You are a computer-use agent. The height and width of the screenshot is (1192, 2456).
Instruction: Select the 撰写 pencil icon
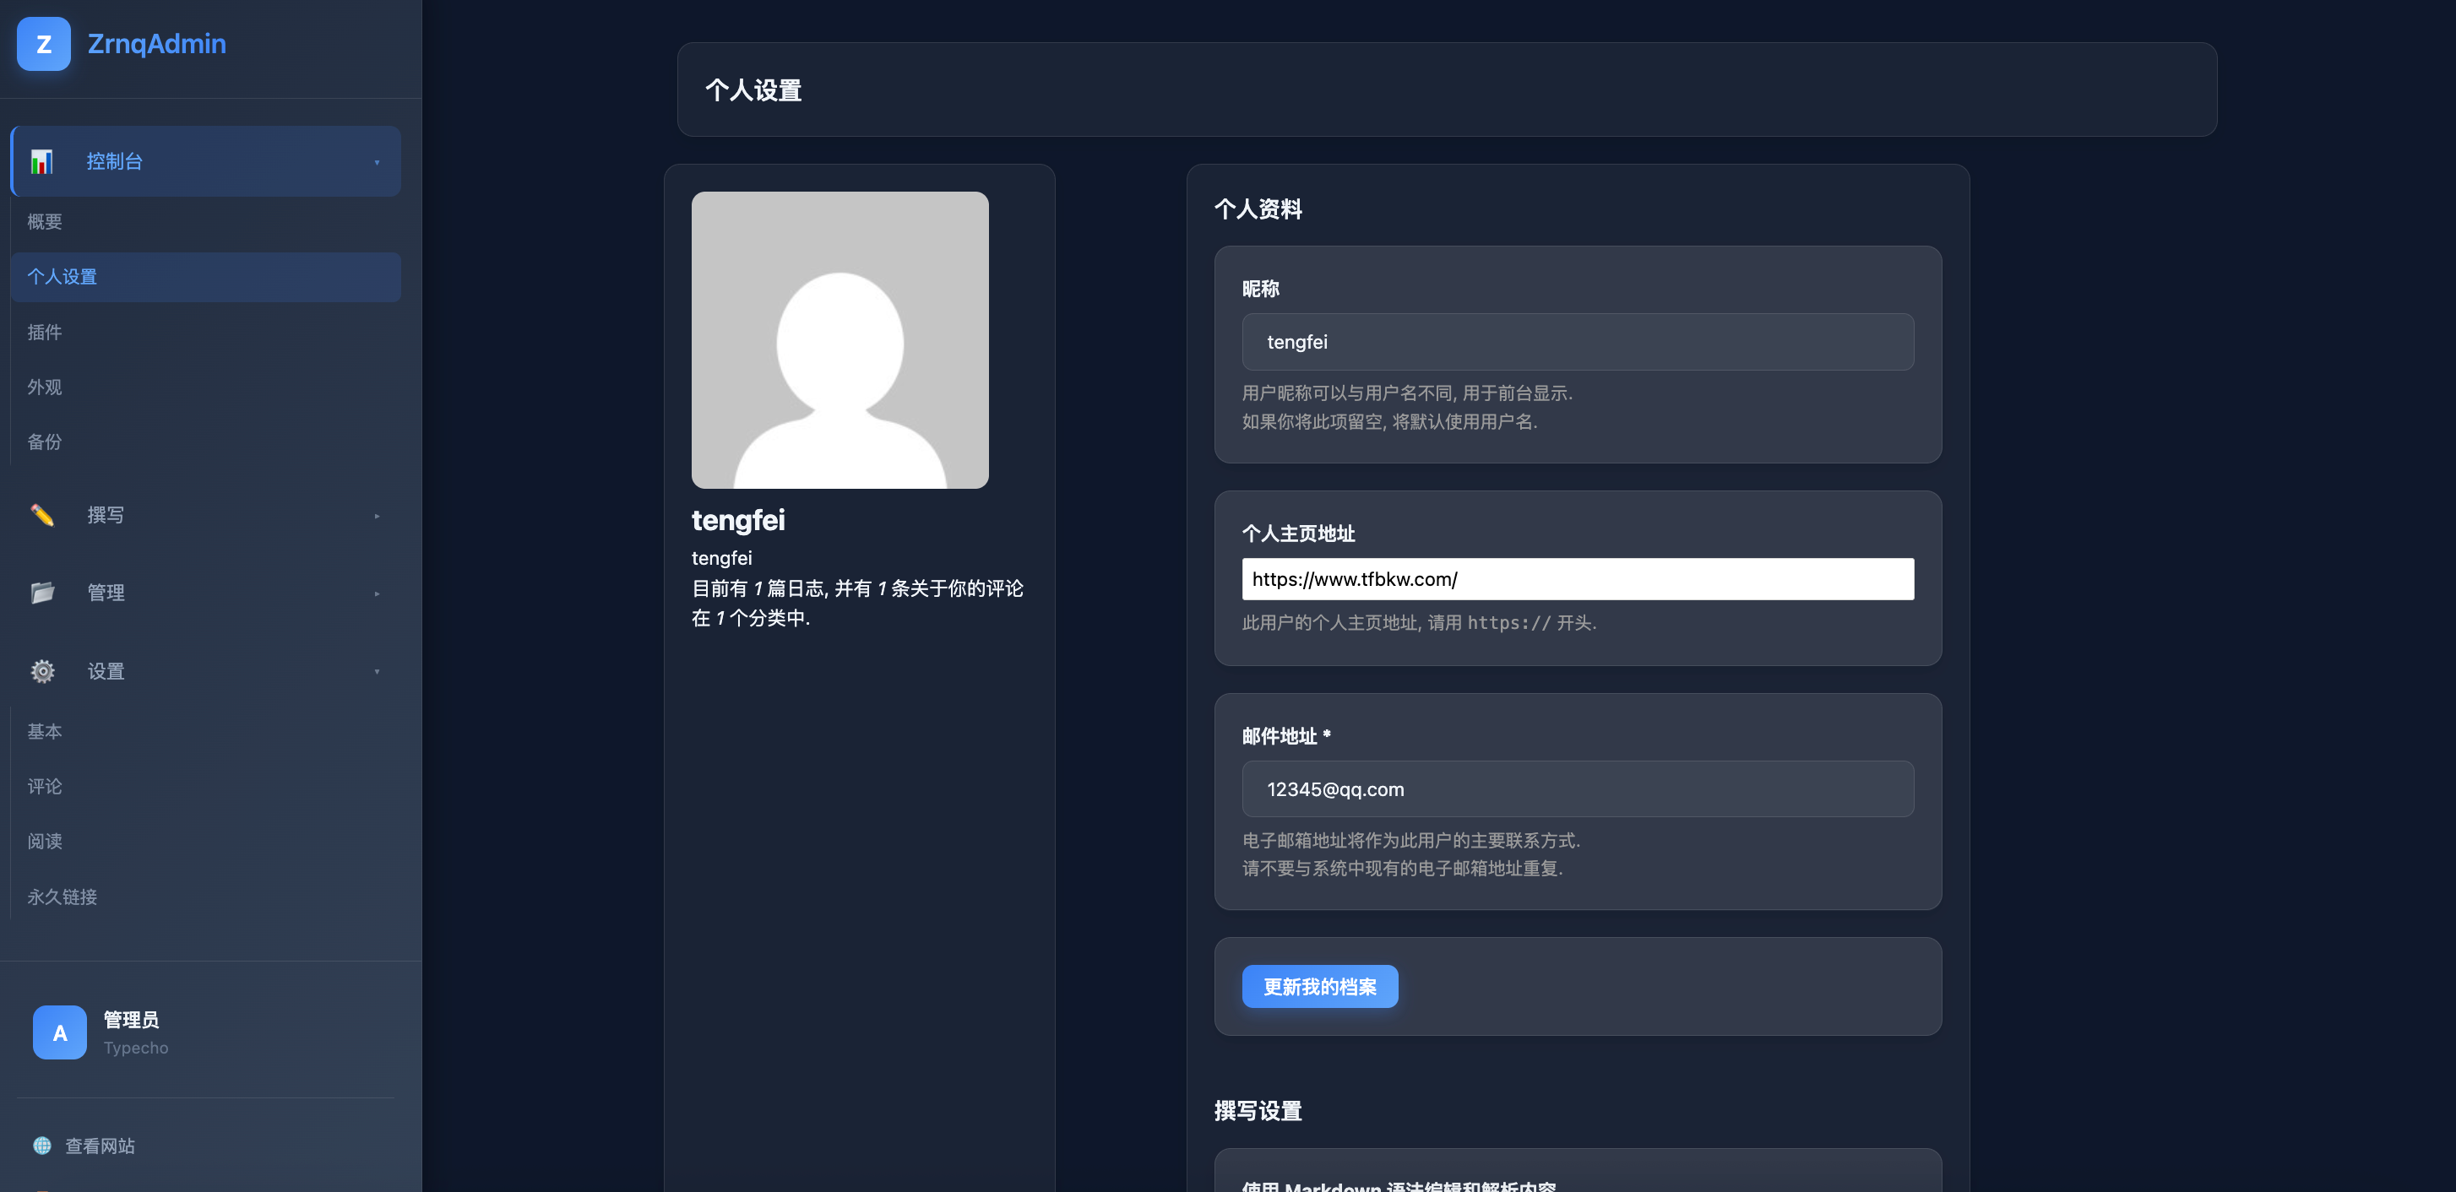tap(42, 514)
